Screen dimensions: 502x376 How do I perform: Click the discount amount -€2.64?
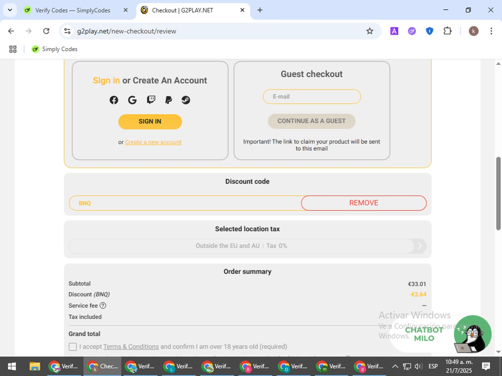[x=418, y=294]
